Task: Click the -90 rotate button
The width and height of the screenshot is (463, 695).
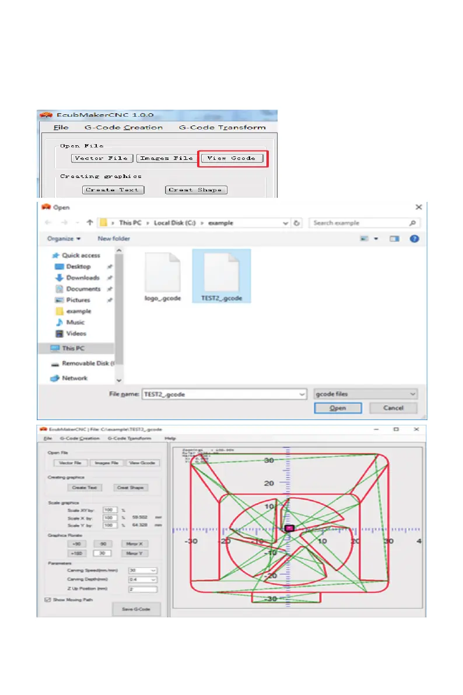Action: click(103, 544)
